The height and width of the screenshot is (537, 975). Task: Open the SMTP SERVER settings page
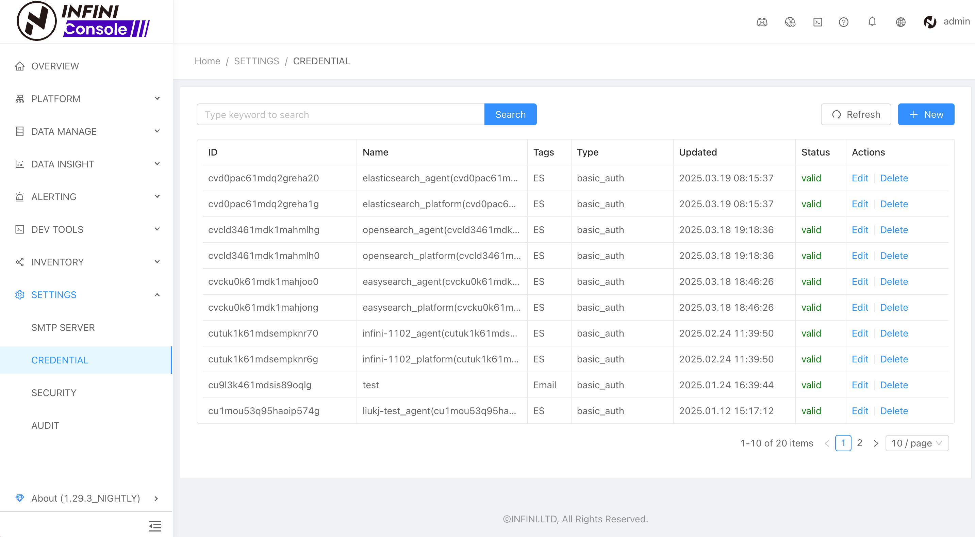pos(63,327)
